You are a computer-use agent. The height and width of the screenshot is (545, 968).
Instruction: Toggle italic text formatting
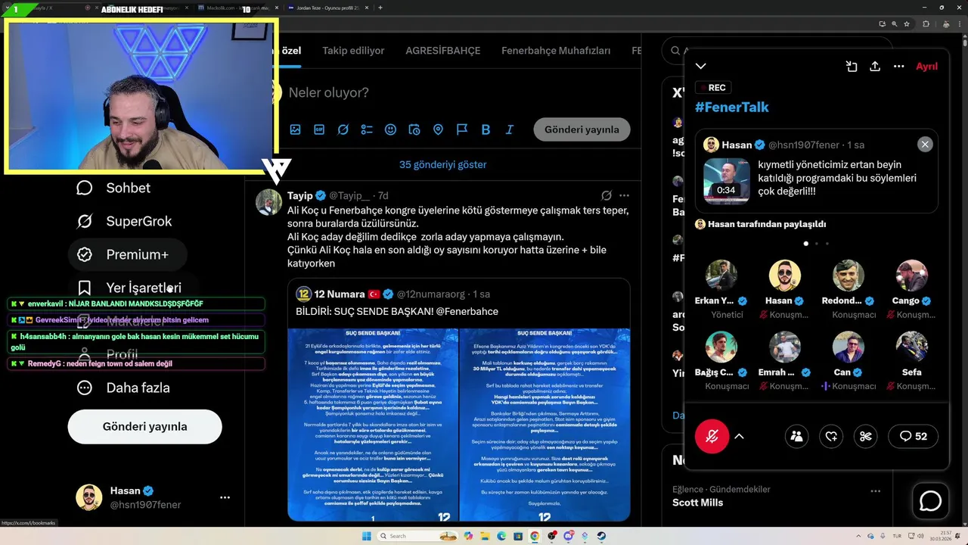pos(509,129)
